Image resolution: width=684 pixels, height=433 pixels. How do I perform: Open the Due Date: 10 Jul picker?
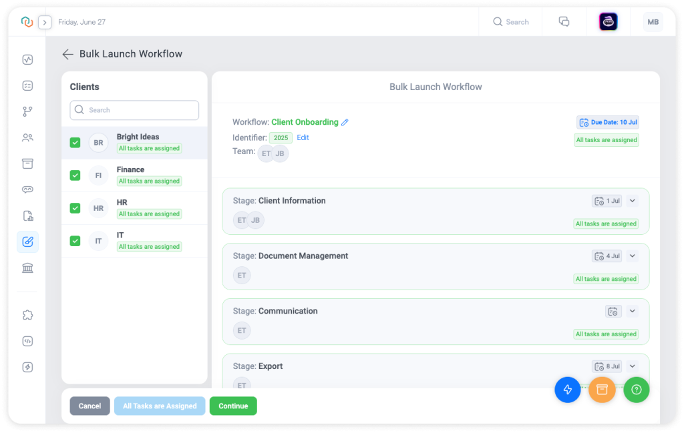[x=608, y=122]
